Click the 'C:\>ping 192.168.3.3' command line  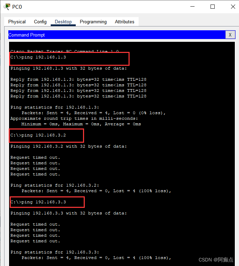point(38,202)
